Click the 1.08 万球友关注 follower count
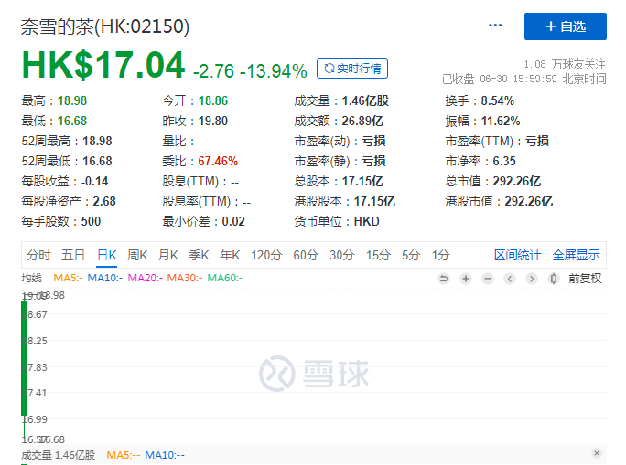626x465 pixels. 565,64
